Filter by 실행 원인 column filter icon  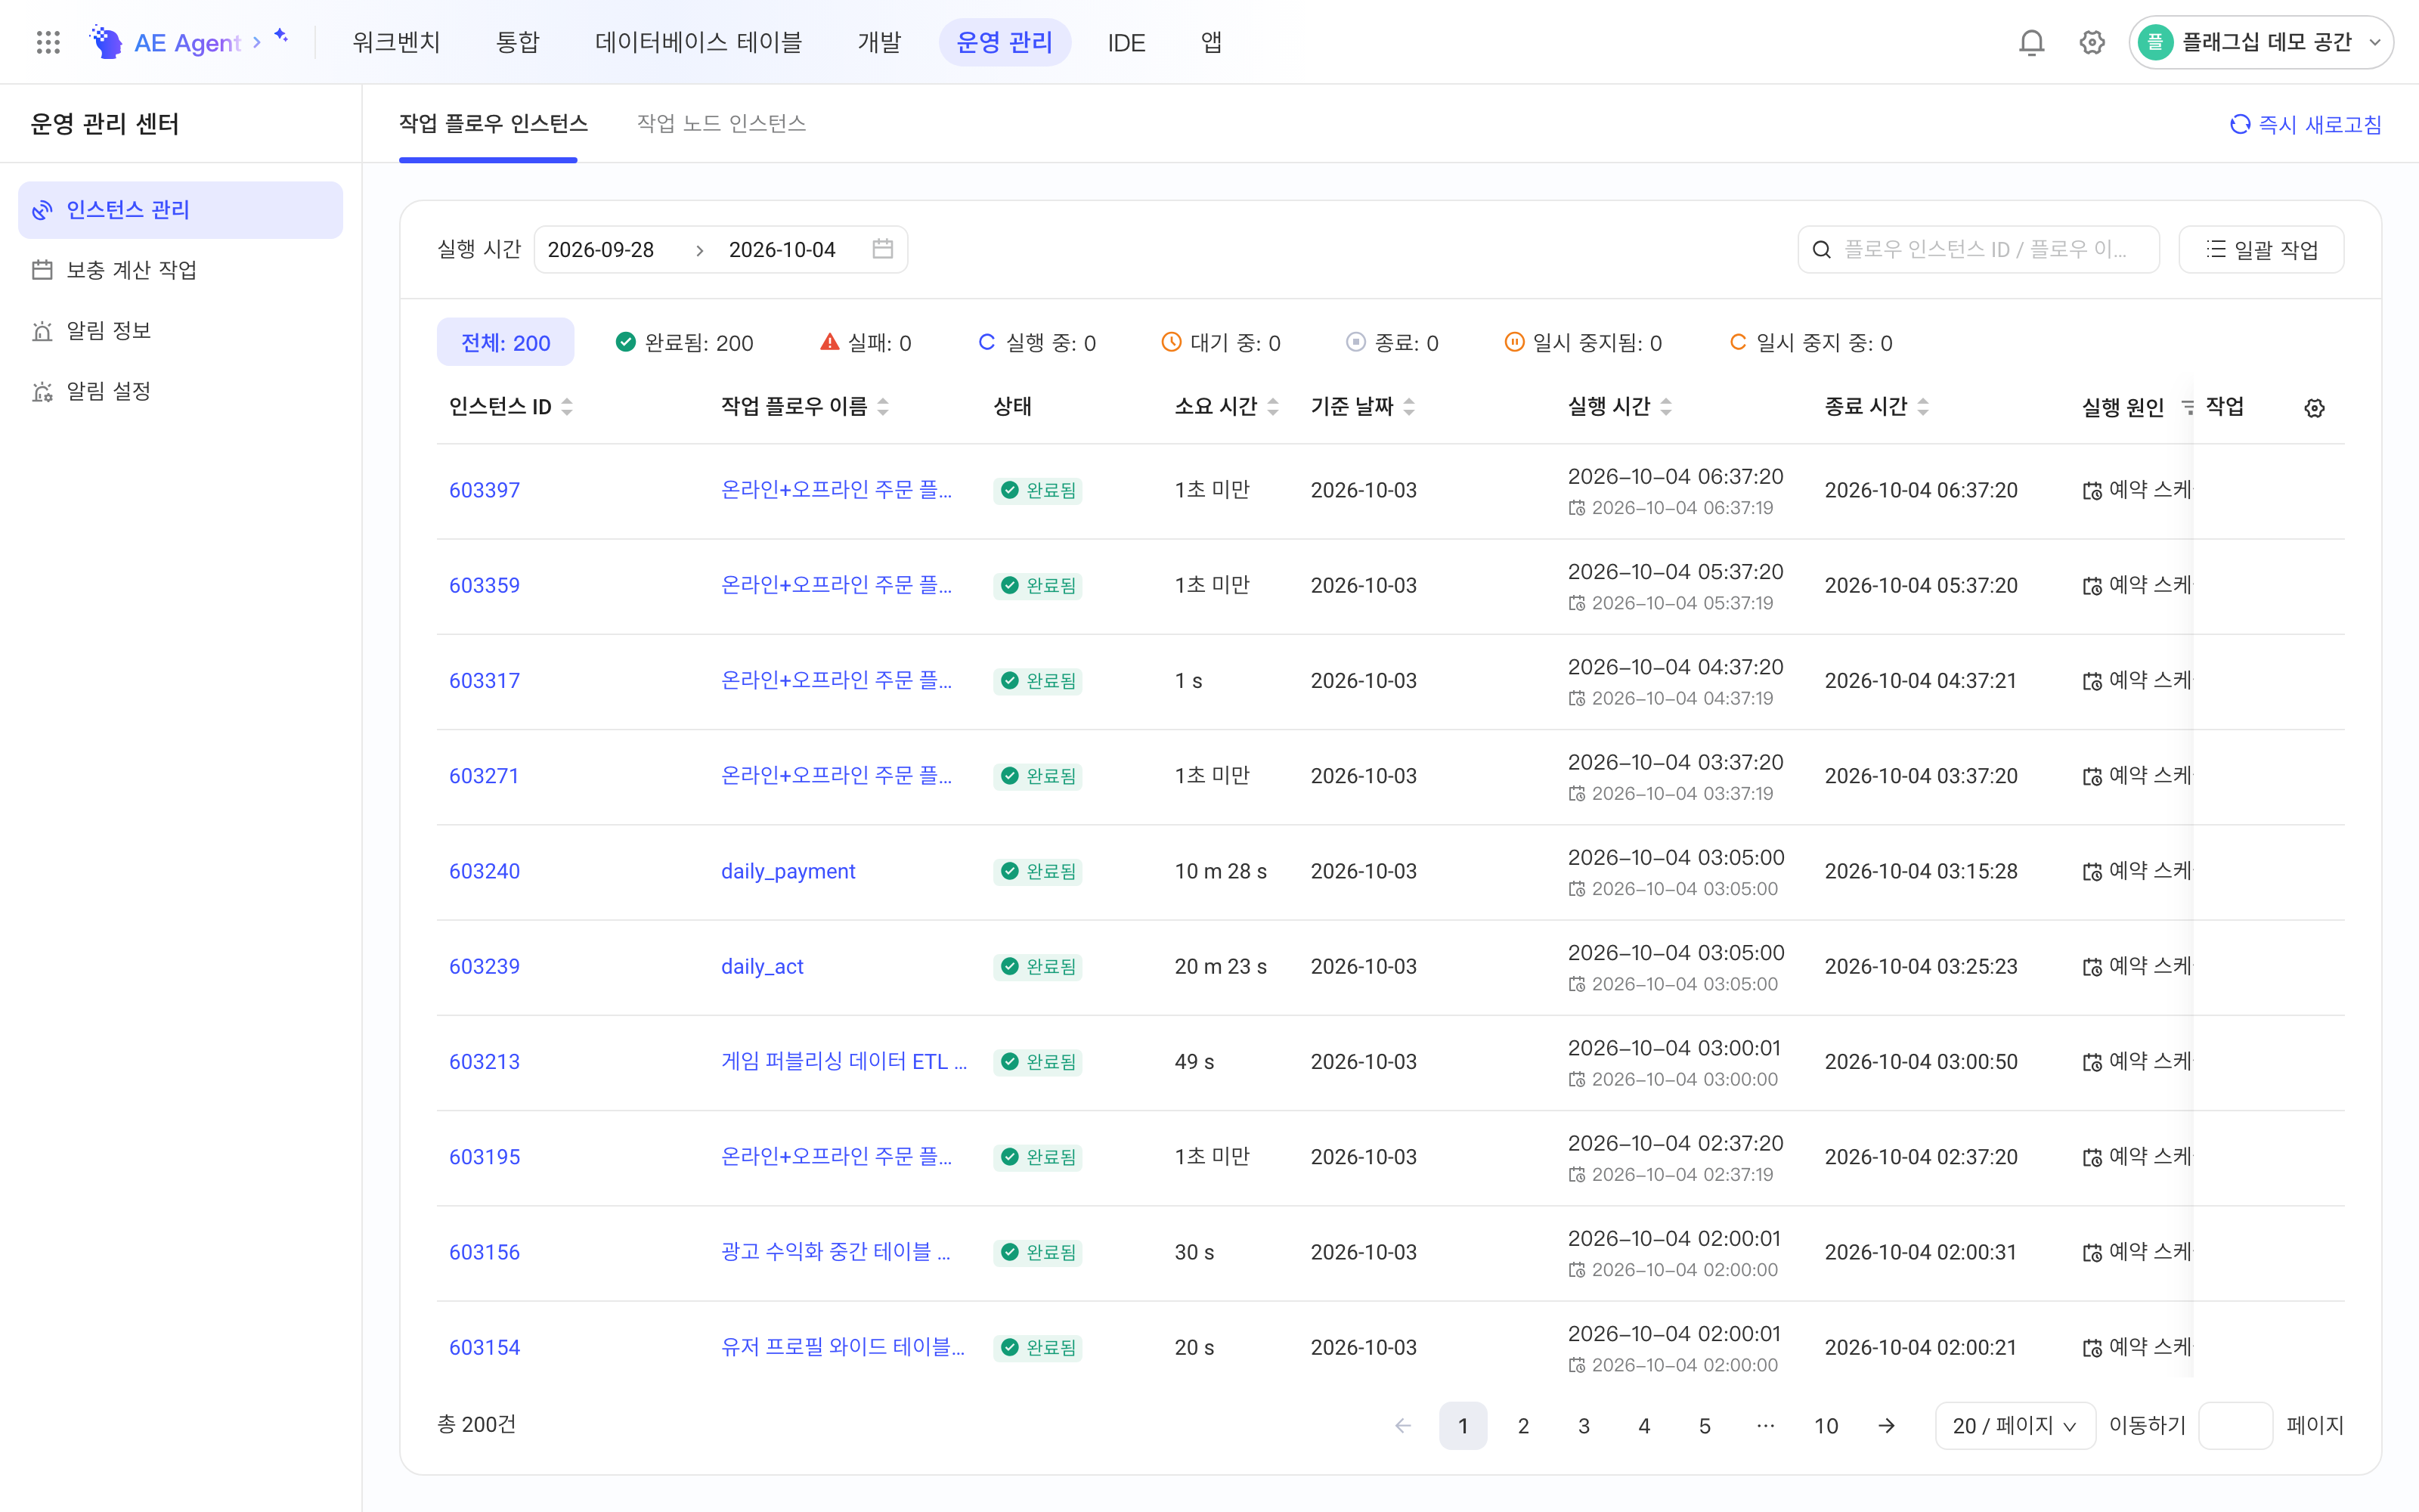pos(2187,407)
